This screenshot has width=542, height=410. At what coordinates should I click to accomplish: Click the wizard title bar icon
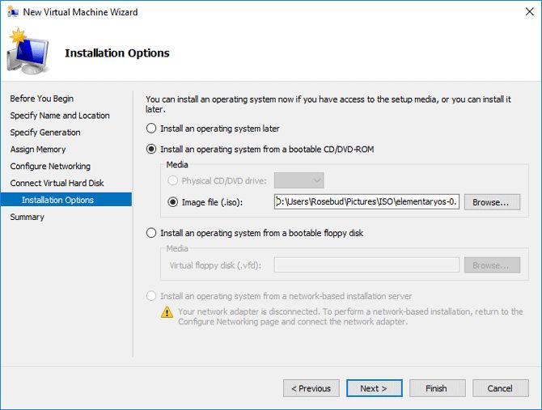point(12,12)
